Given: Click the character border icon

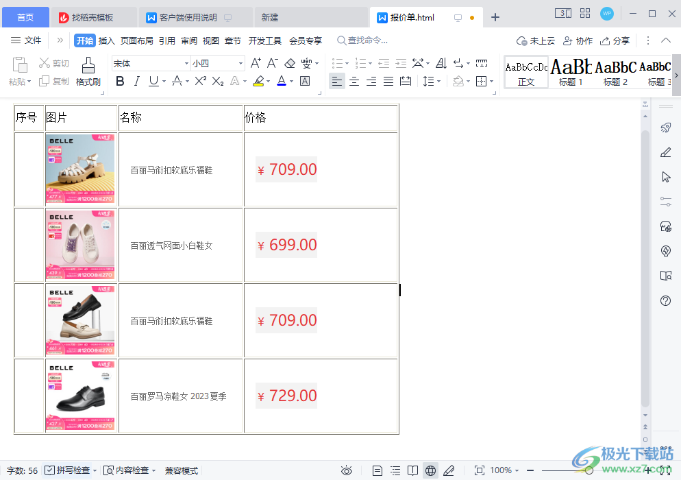Looking at the screenshot, I should (x=305, y=82).
